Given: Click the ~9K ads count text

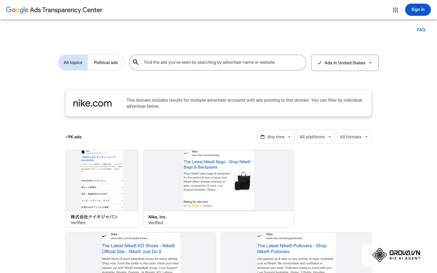Looking at the screenshot, I should (x=73, y=137).
